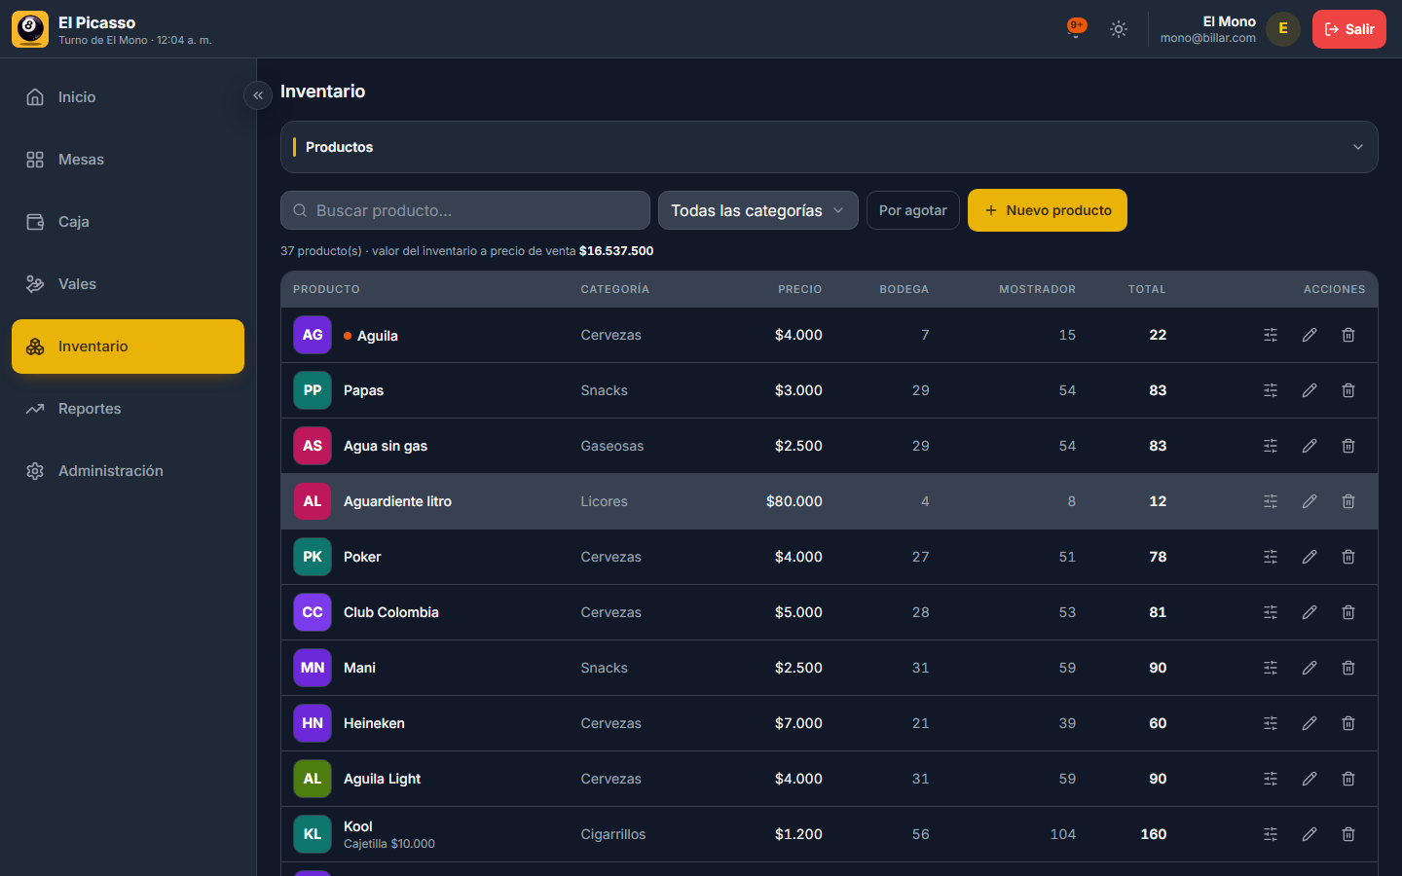Edit the Papas product
Viewport: 1402px width, 876px height.
1310,390
